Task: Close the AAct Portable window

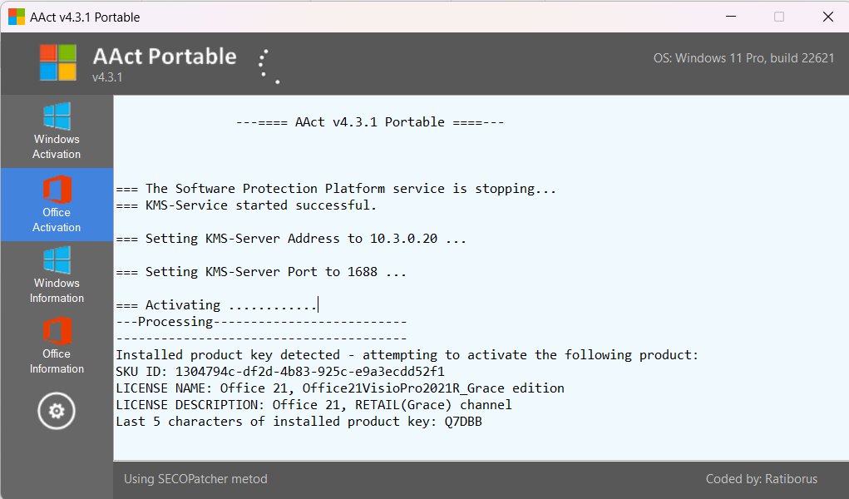Action: pos(828,17)
